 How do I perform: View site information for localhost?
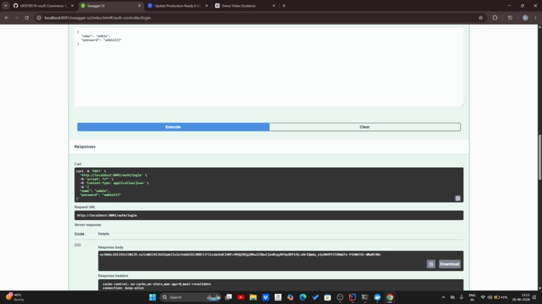point(39,17)
